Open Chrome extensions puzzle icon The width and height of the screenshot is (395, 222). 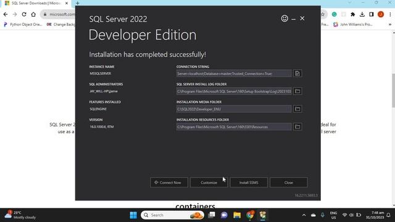click(352, 14)
